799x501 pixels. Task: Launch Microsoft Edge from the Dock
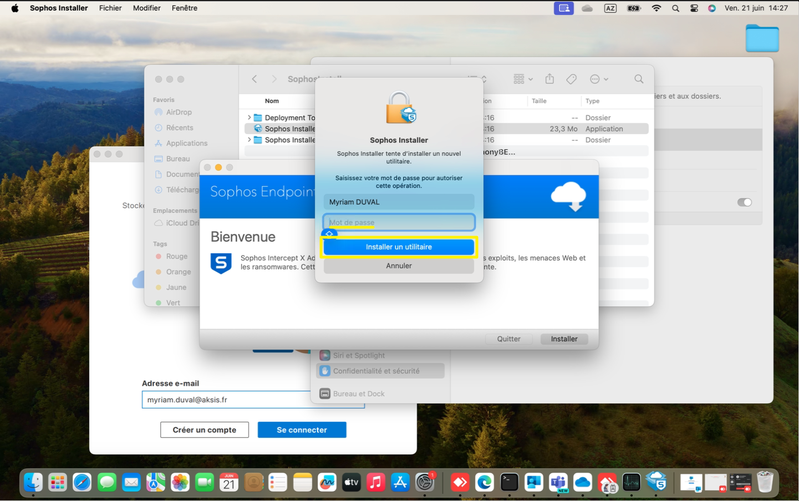click(x=485, y=483)
